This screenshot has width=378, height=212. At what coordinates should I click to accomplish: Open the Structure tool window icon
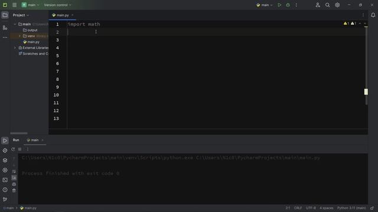5,28
